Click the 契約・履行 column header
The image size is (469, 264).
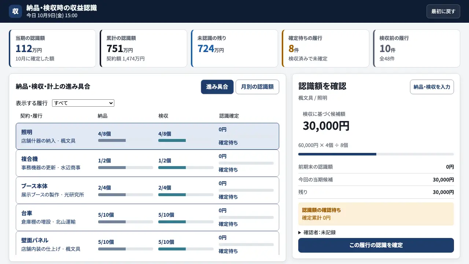pyautogui.click(x=31, y=116)
